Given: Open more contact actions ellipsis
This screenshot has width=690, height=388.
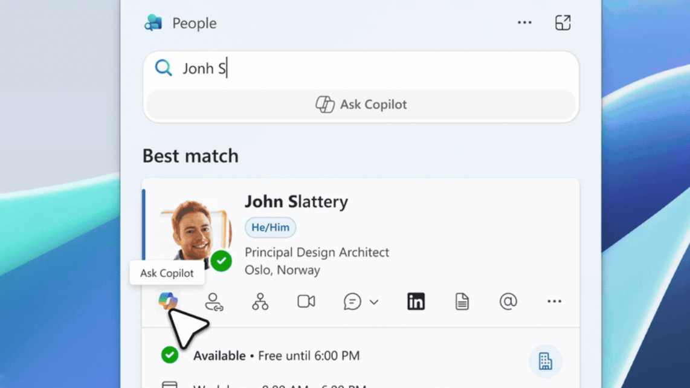Looking at the screenshot, I should pyautogui.click(x=554, y=301).
